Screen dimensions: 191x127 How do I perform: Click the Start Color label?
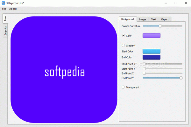coord(127,51)
